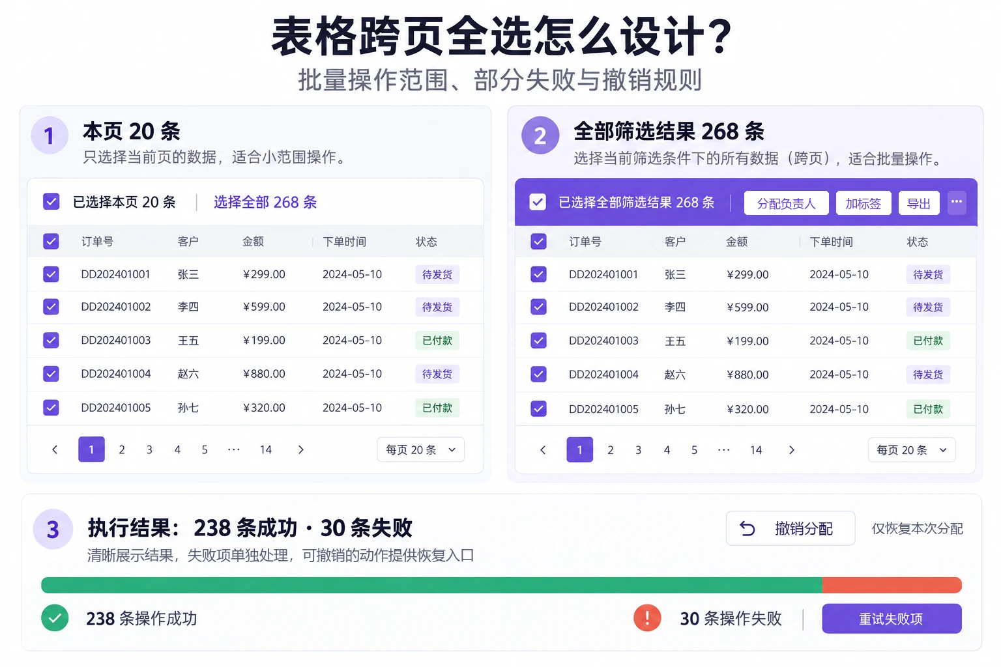1001x667 pixels.
Task: Click 待发货 status tag for DD202401004 left table
Action: pyautogui.click(x=437, y=374)
